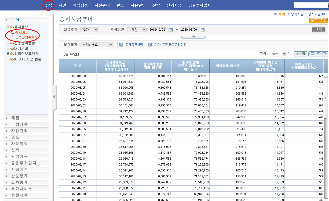Viewport: 329px width, 201px height.
Task: Open calendar for end date 2020/03/09
Action: click(203, 30)
